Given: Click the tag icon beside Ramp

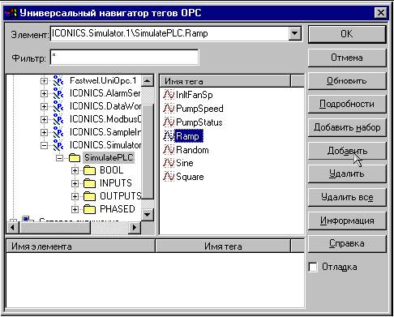Looking at the screenshot, I should tap(169, 136).
